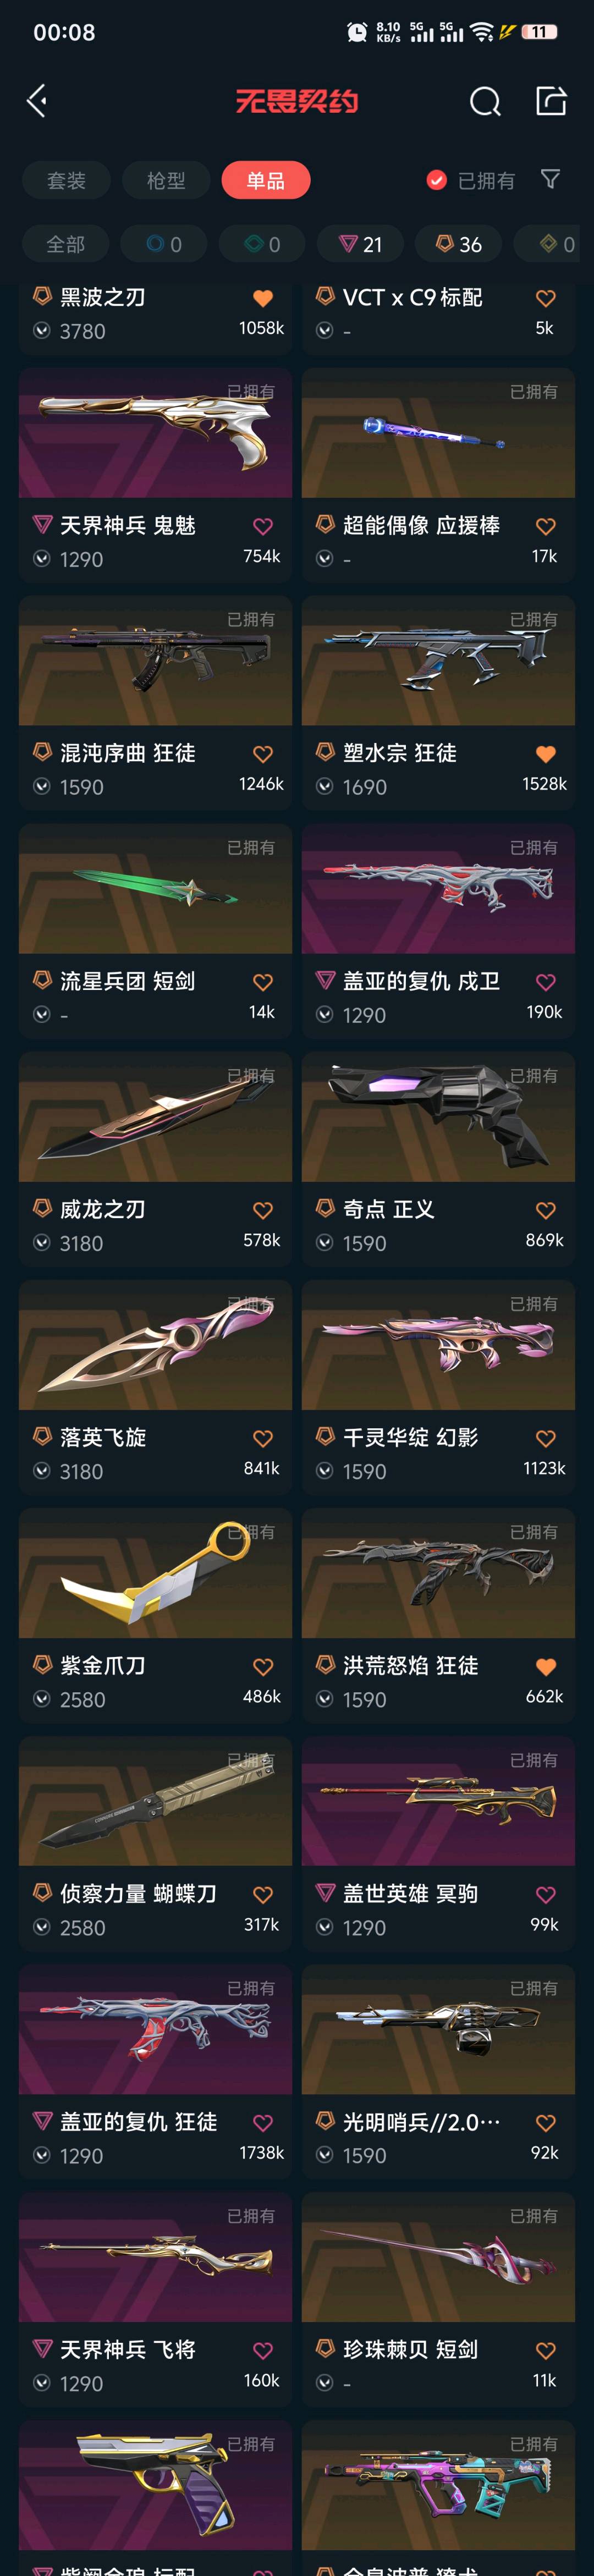Unfavorite the 塑水宗 狂徒 orange heart
Viewport: 594px width, 2576px height.
(x=545, y=754)
